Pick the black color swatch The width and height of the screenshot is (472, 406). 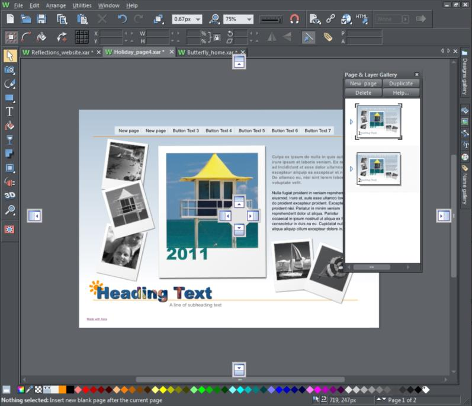pos(70,390)
